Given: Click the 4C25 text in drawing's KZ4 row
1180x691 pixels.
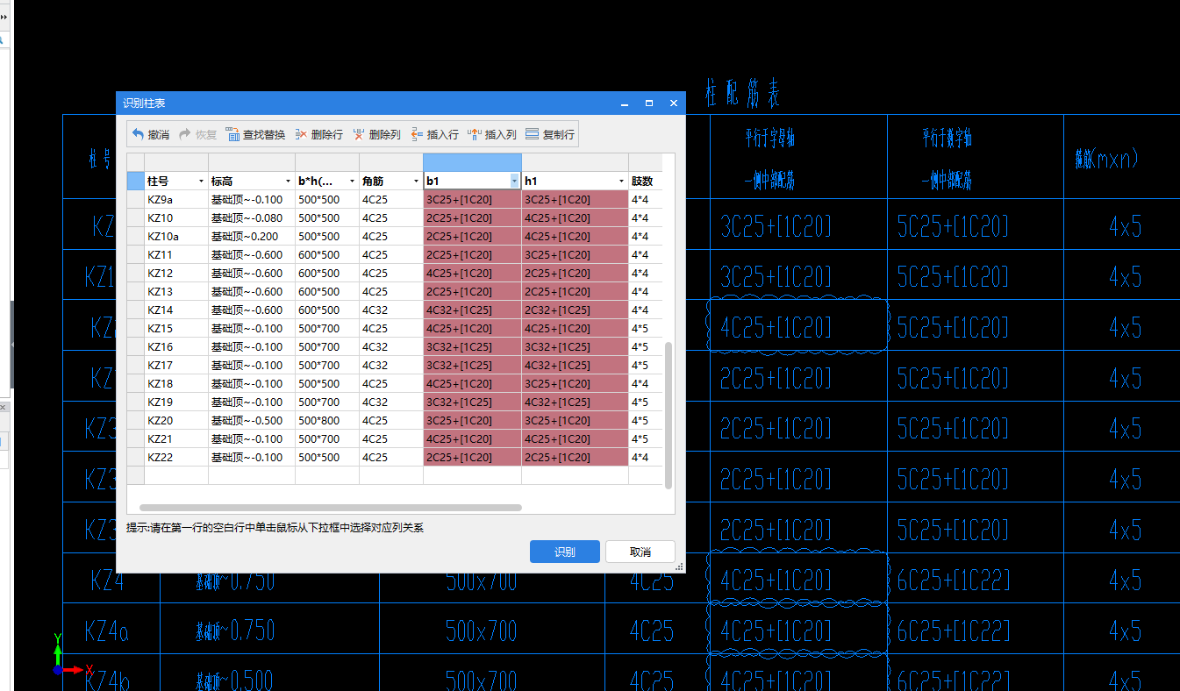Looking at the screenshot, I should point(652,580).
